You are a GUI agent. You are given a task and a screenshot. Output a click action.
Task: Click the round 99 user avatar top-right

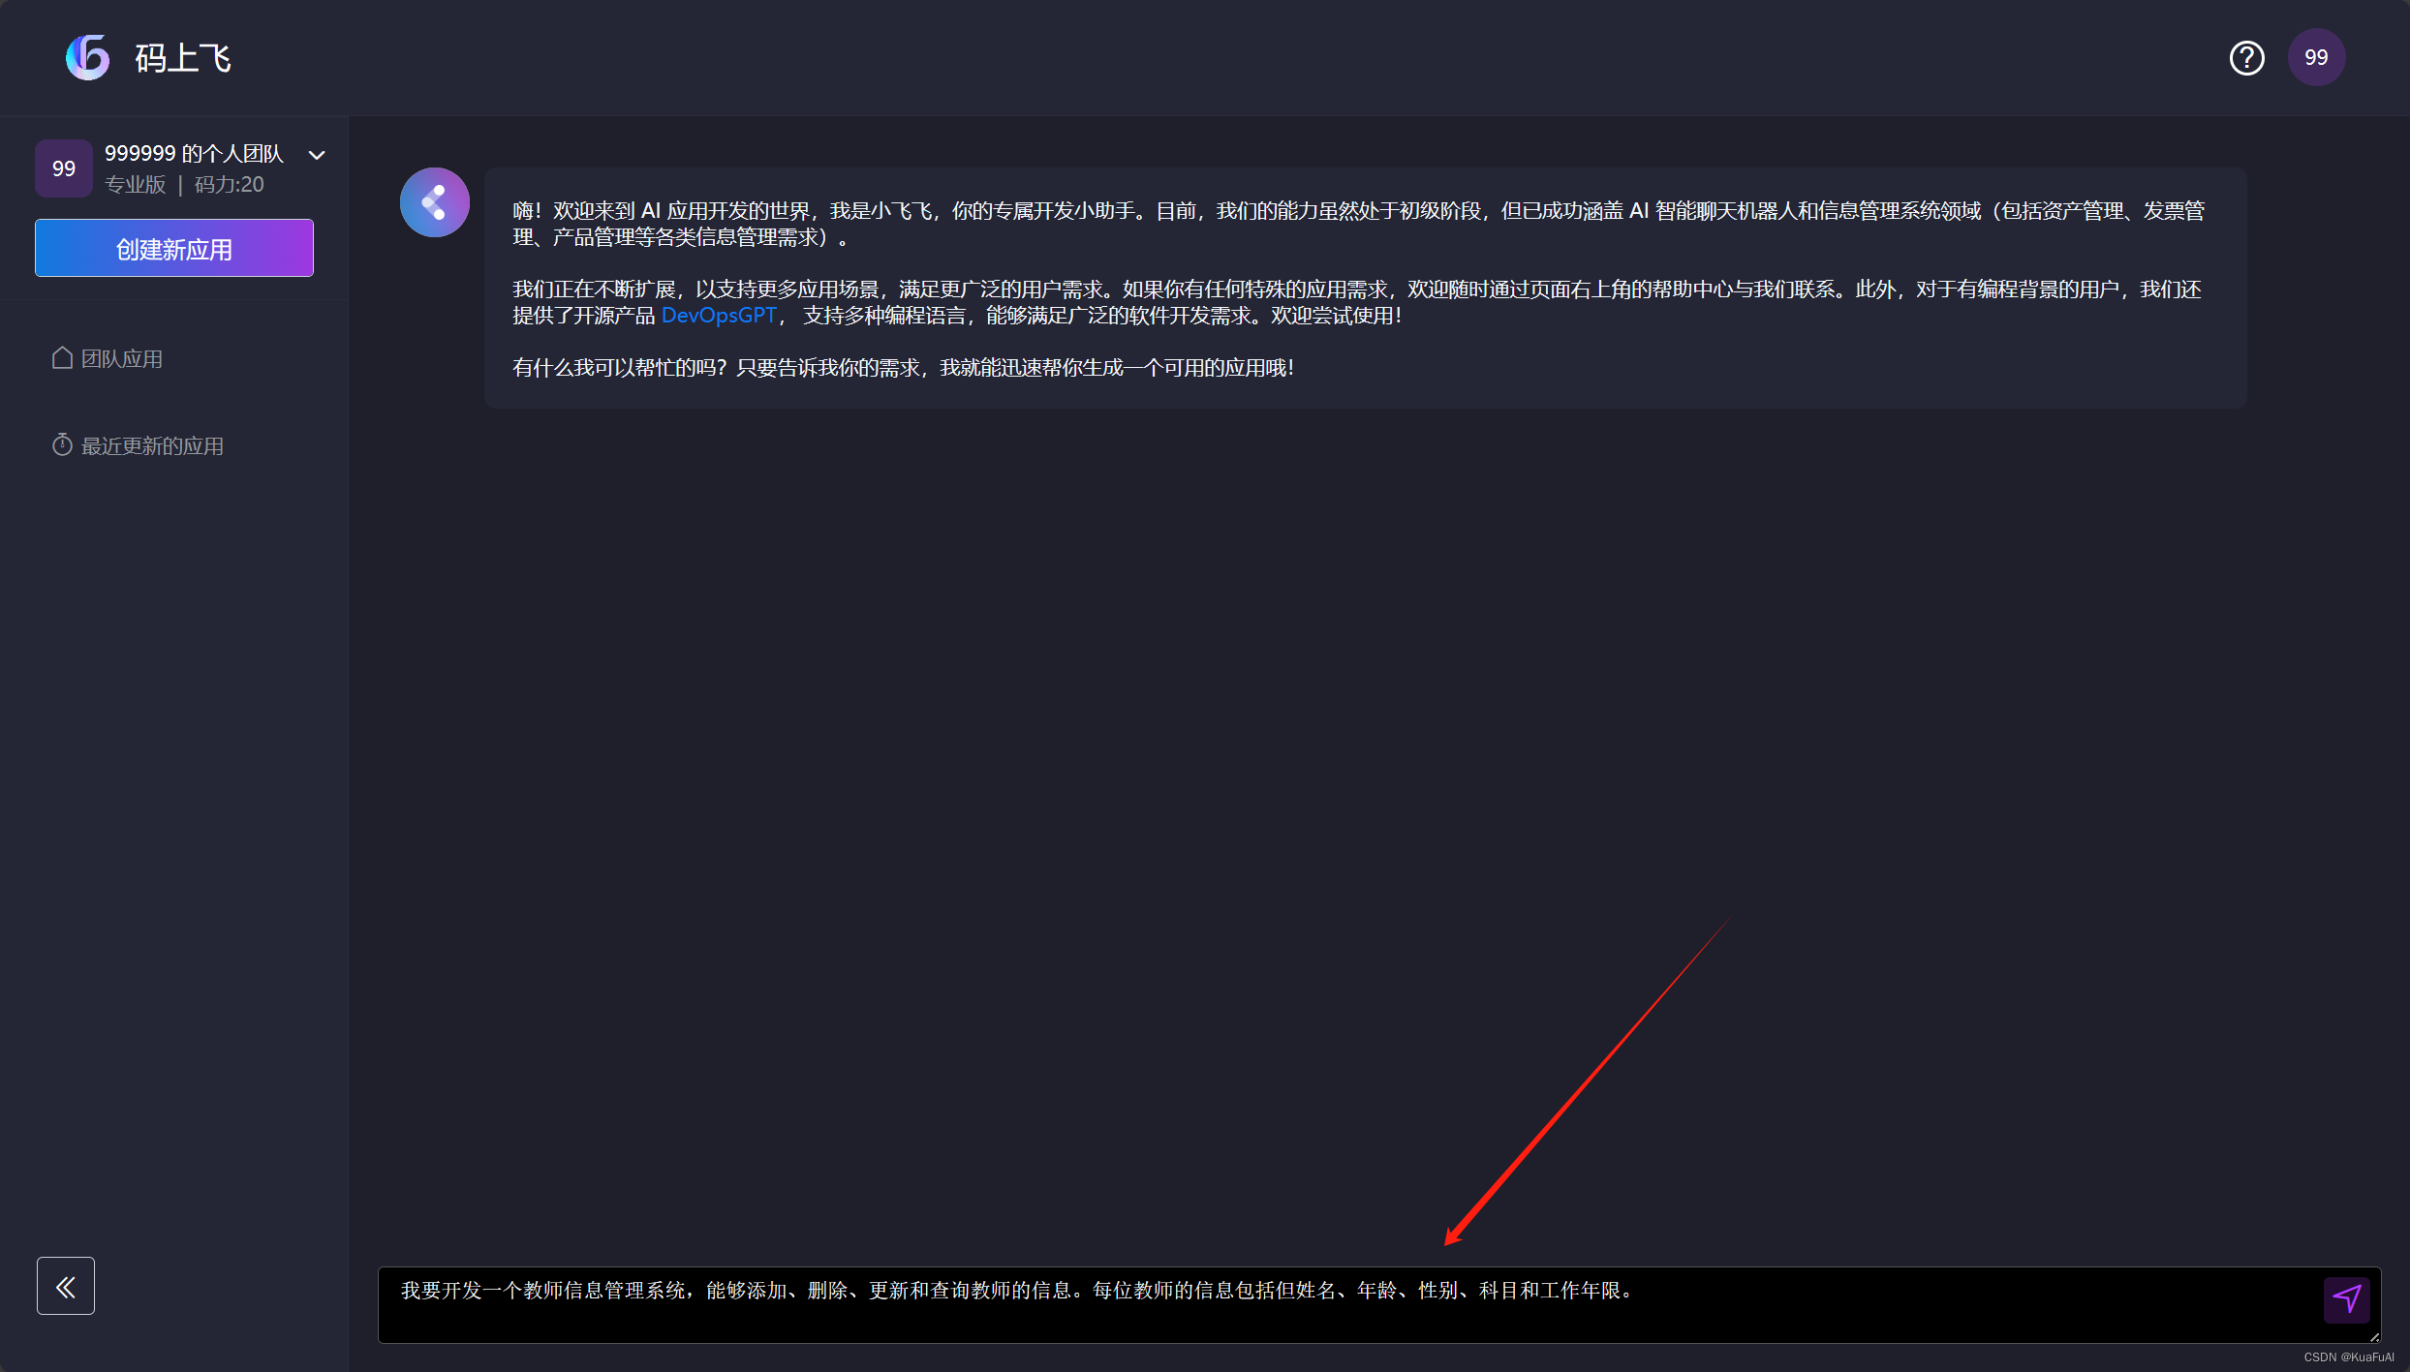tap(2316, 58)
